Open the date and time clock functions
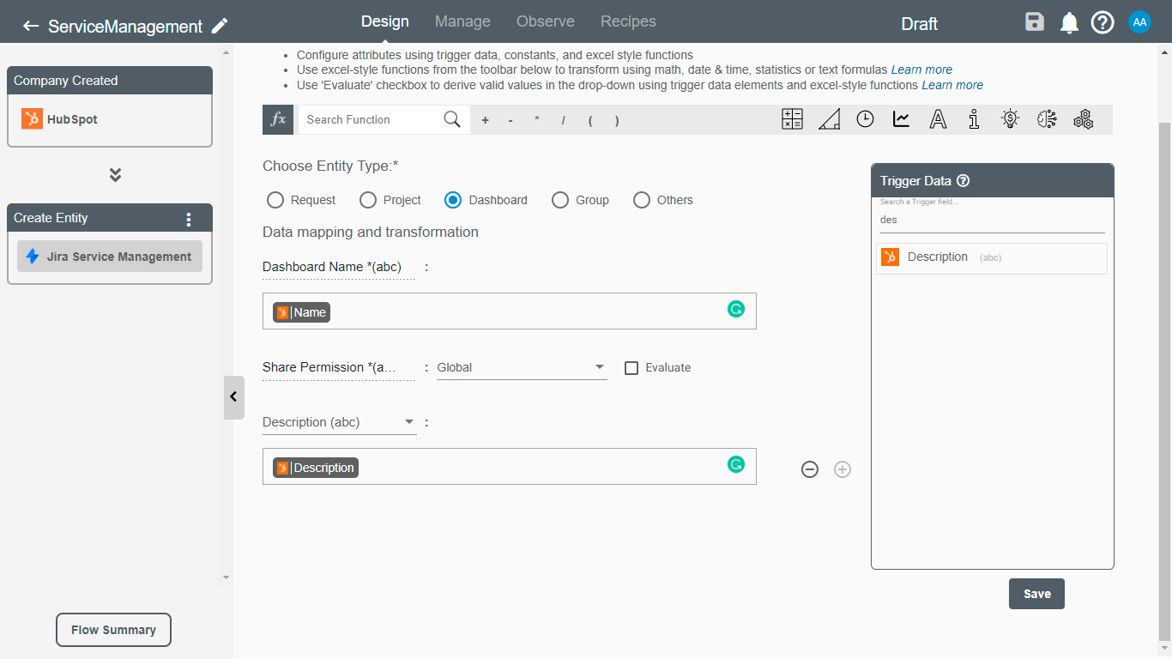This screenshot has width=1172, height=659. (x=865, y=119)
